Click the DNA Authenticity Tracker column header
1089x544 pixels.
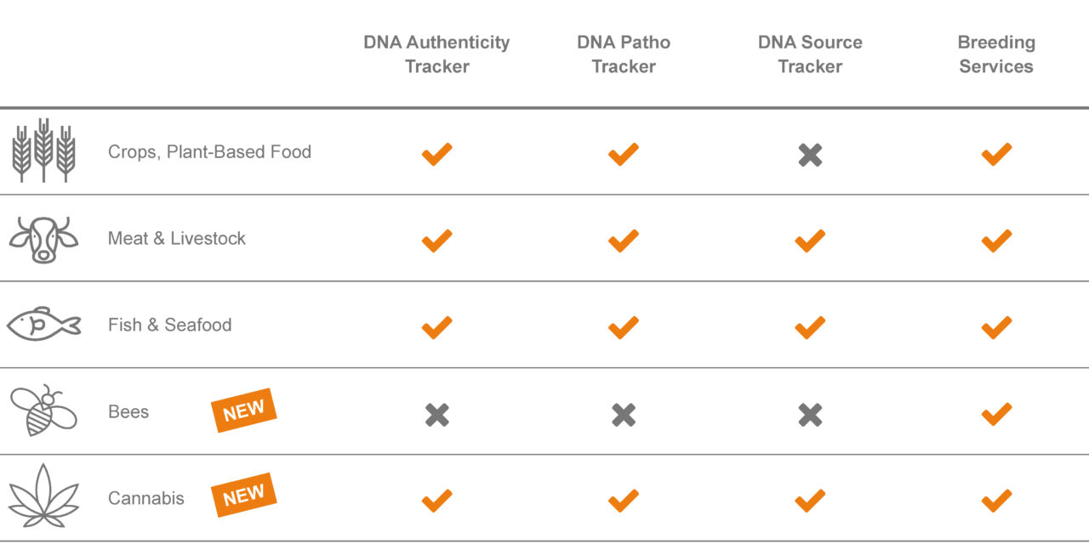click(436, 54)
